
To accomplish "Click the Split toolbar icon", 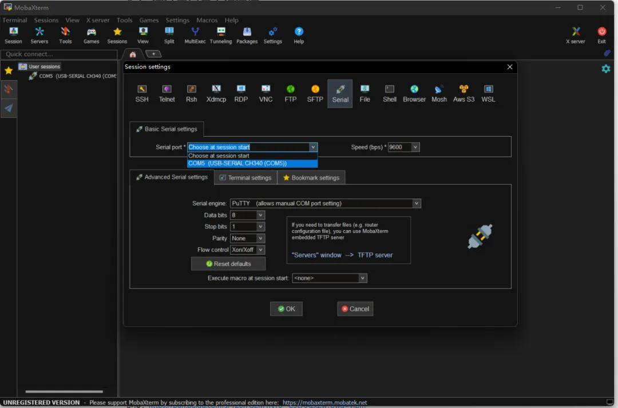I will point(169,35).
